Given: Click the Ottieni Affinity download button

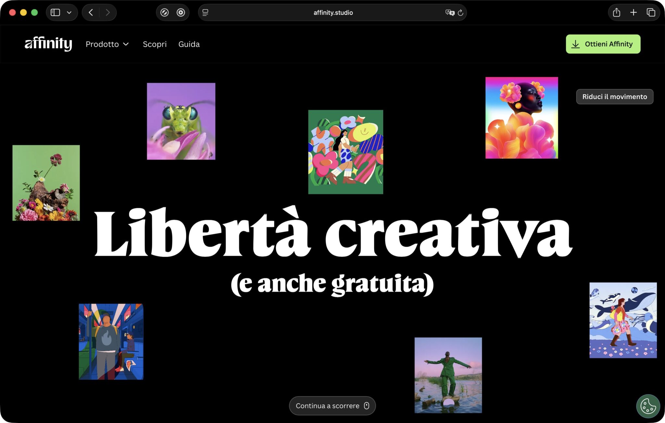Looking at the screenshot, I should coord(603,44).
